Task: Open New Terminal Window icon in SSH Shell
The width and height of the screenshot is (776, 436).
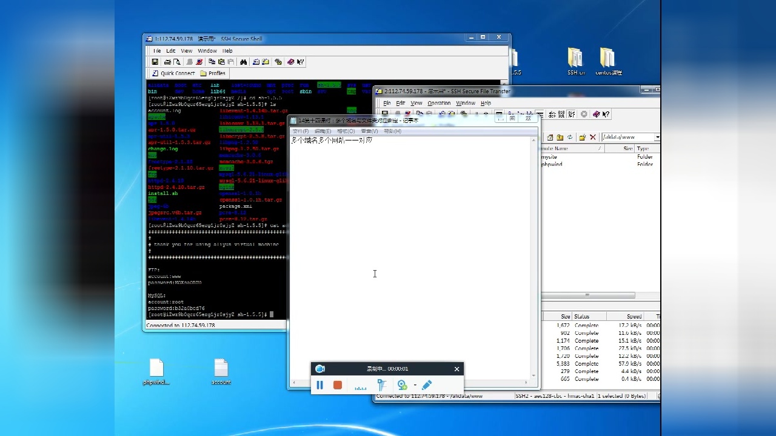Action: (x=256, y=62)
